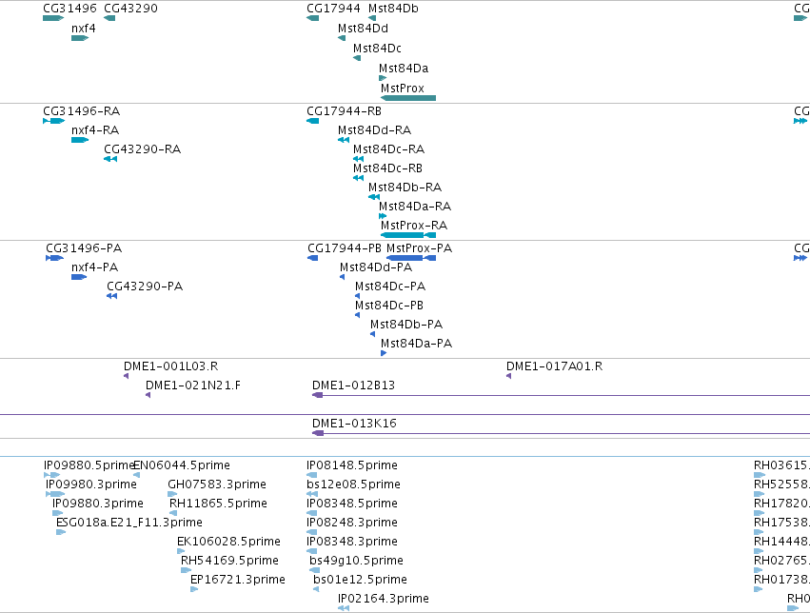Click the Mst84Db gene label
Viewport: 810px width, 613px height.
(x=393, y=9)
